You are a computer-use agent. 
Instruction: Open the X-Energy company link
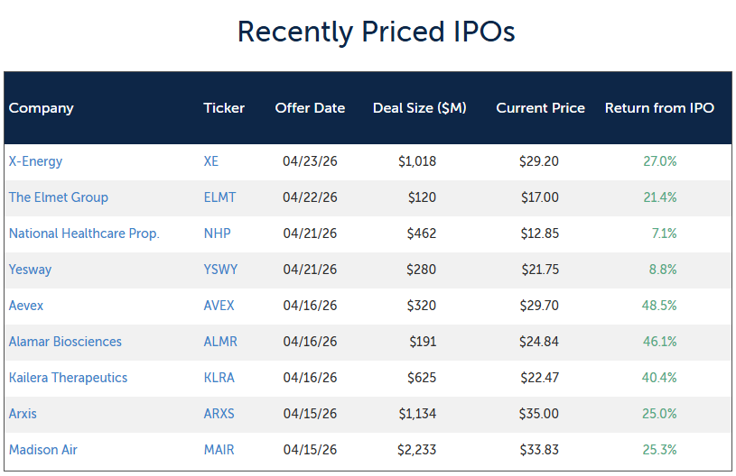tap(35, 161)
